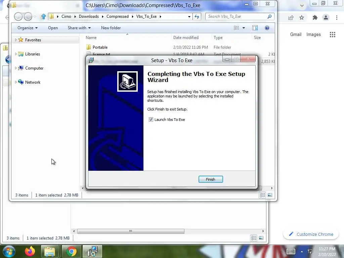Select Libraries in the navigation pane

point(33,54)
